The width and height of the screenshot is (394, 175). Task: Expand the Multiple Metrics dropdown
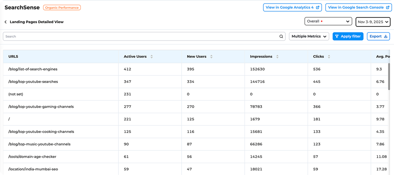click(x=309, y=37)
